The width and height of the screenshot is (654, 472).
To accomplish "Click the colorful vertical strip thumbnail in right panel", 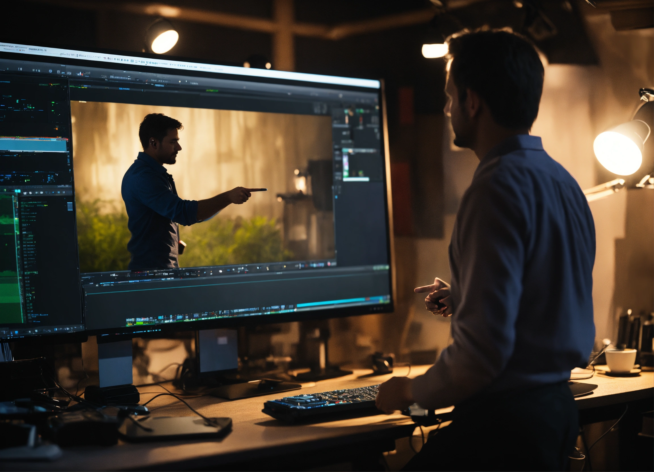I will (x=345, y=166).
